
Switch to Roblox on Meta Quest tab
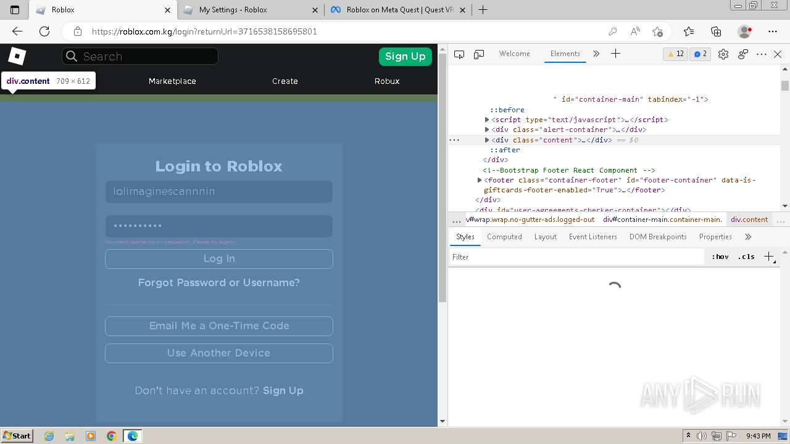click(399, 10)
